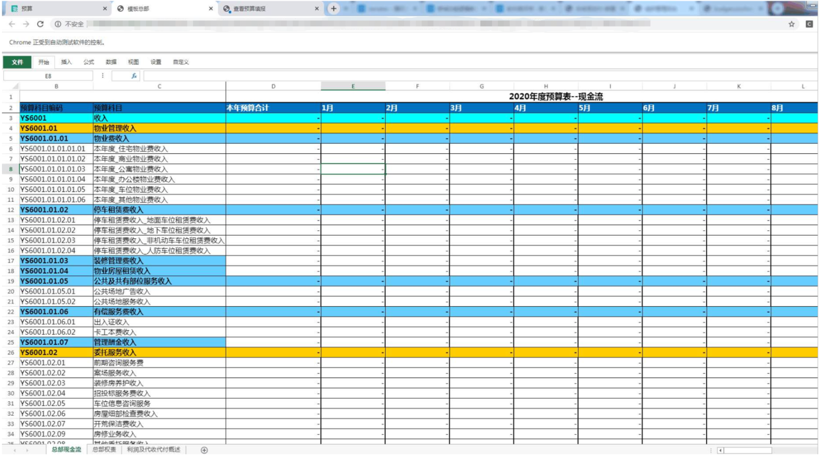Open the 视图 ribbon tab

click(x=133, y=62)
